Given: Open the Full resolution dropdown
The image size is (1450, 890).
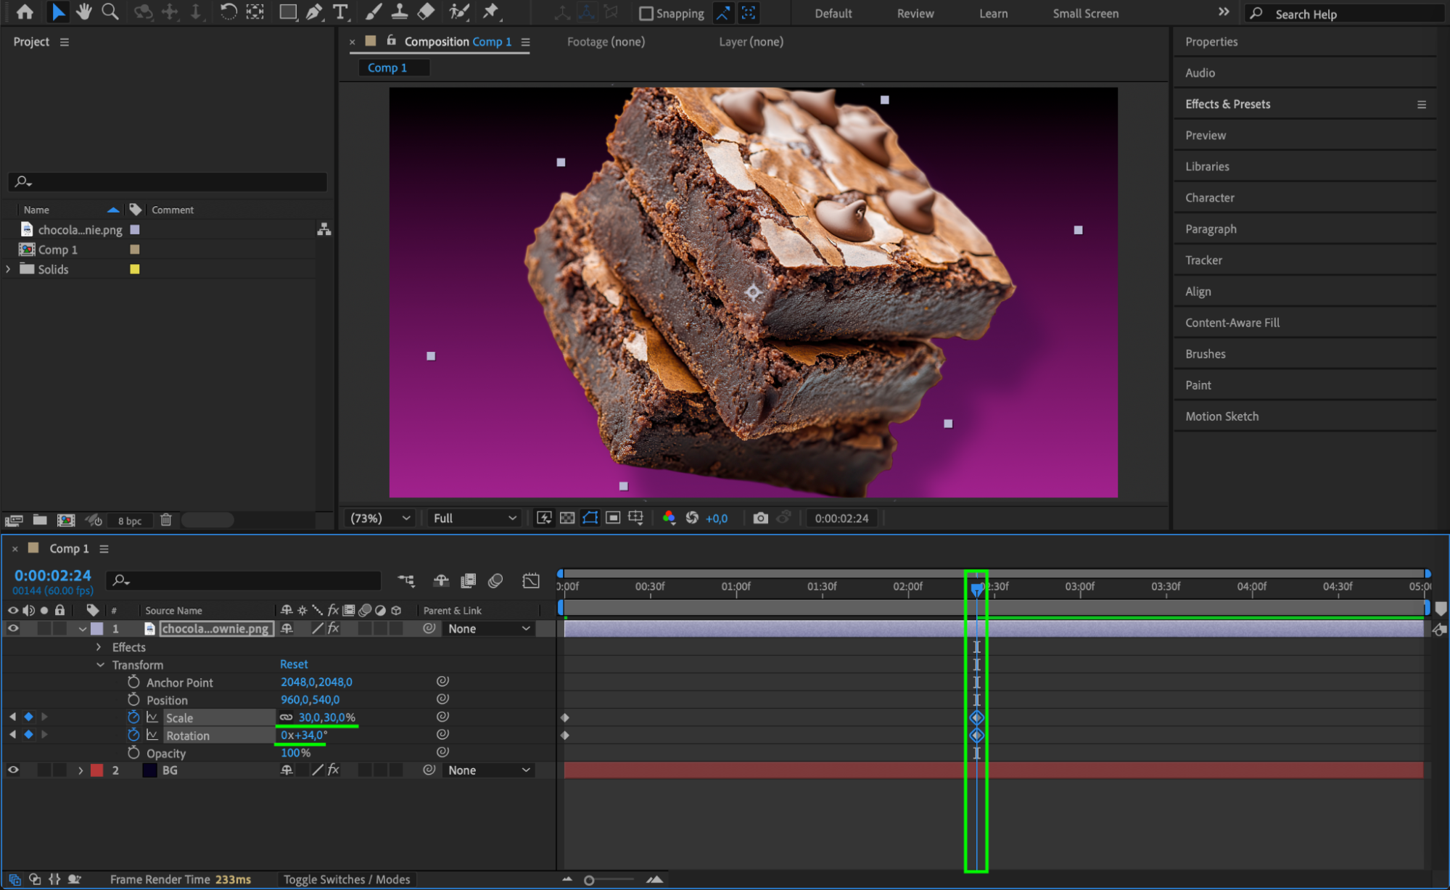Looking at the screenshot, I should [x=474, y=518].
